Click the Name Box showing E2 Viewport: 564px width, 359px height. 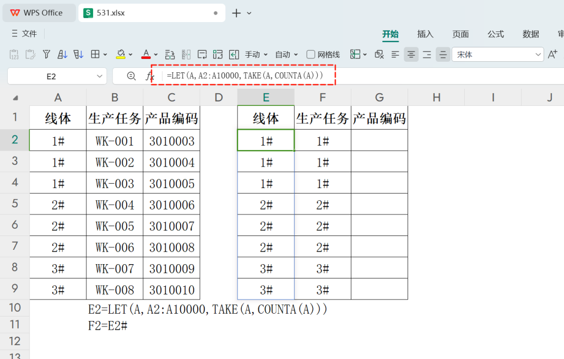click(51, 76)
